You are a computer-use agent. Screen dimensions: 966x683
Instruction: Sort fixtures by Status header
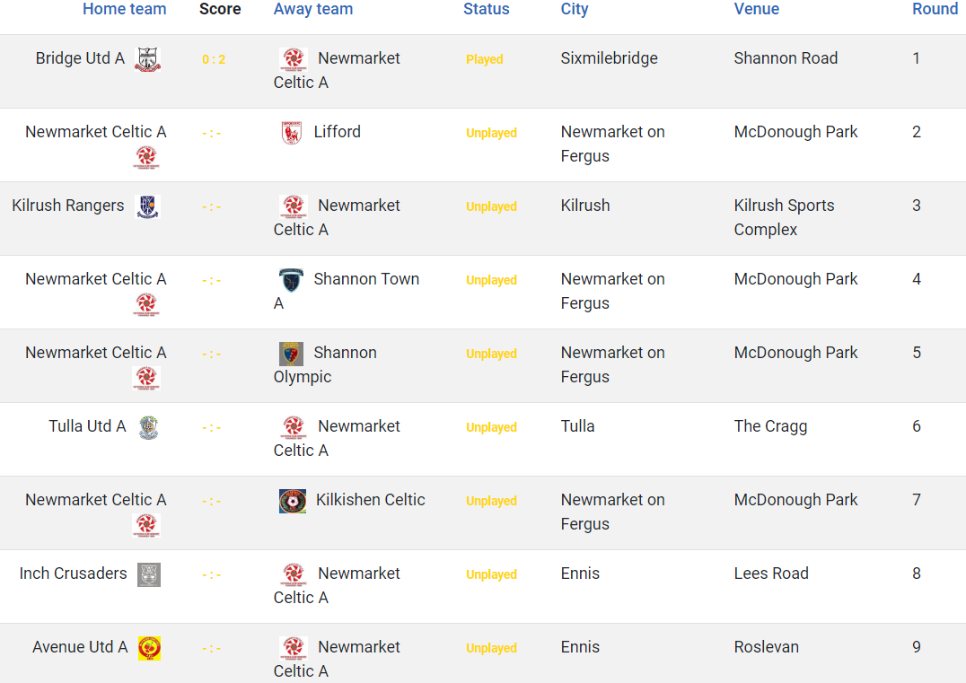(486, 9)
